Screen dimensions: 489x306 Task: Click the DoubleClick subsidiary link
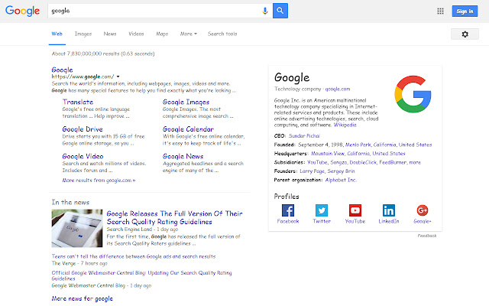tap(363, 162)
